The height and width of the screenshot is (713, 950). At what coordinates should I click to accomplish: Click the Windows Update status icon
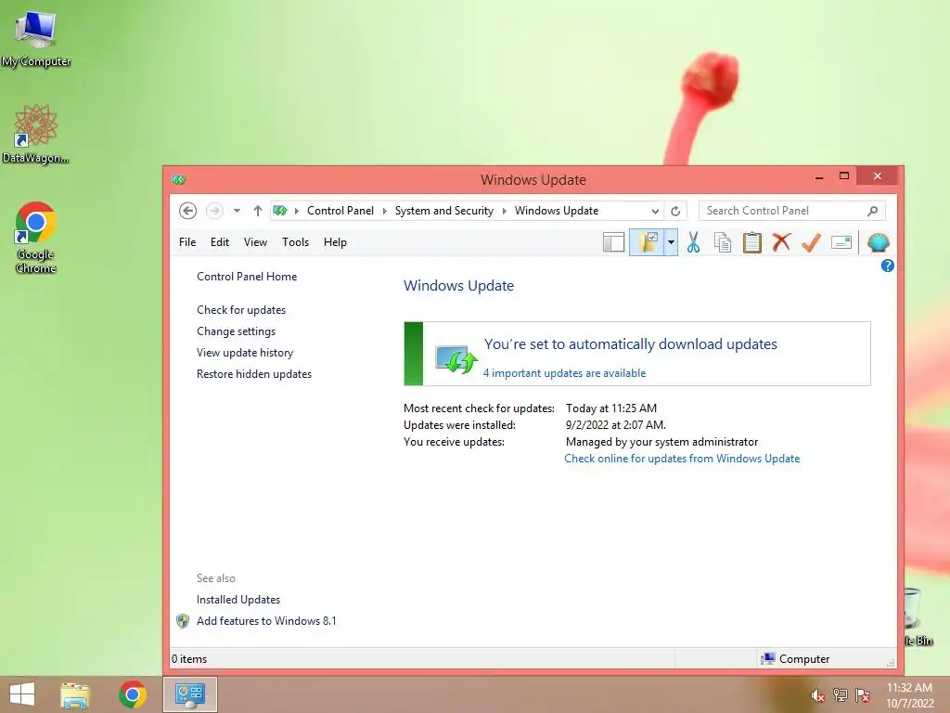456,359
